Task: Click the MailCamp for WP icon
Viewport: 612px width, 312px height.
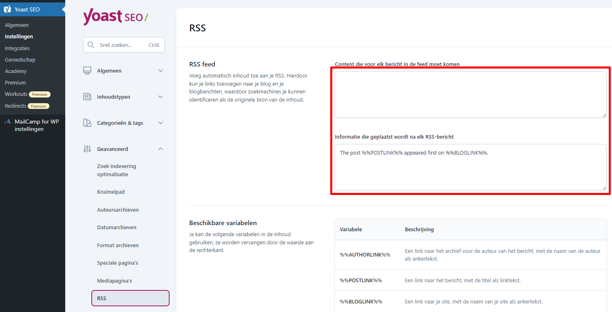Action: (7, 122)
